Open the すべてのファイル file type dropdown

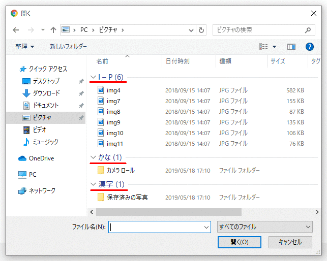click(x=264, y=226)
